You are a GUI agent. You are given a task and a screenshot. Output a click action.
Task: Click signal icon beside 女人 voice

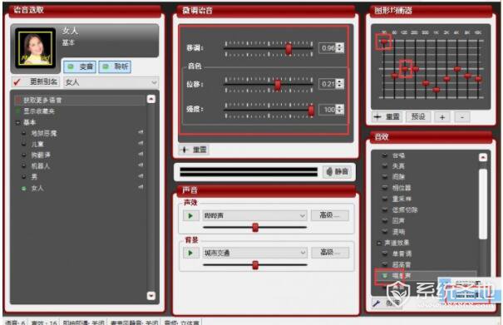click(x=141, y=187)
